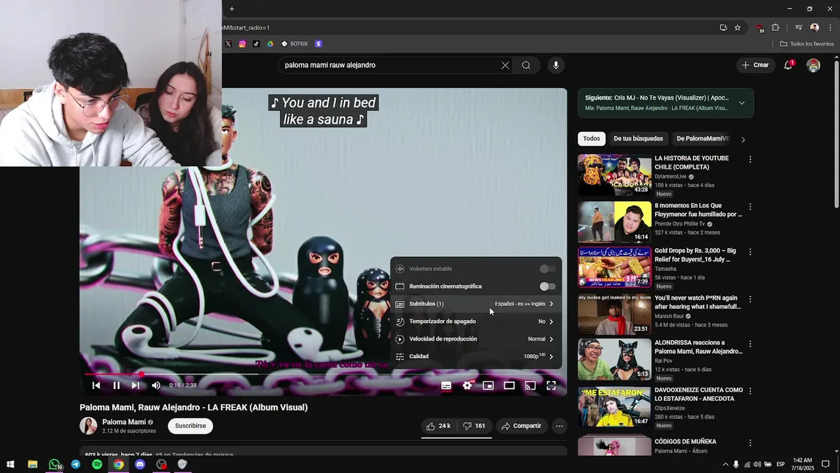This screenshot has height=473, width=840.
Task: Cast video to a device
Action: tap(530, 386)
